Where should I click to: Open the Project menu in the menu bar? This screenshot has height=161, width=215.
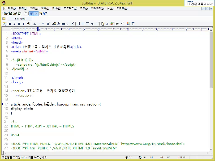click(x=70, y=8)
